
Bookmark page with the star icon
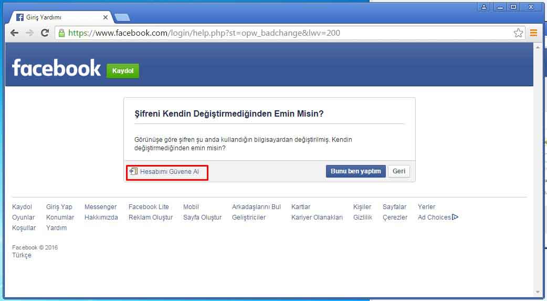point(518,33)
